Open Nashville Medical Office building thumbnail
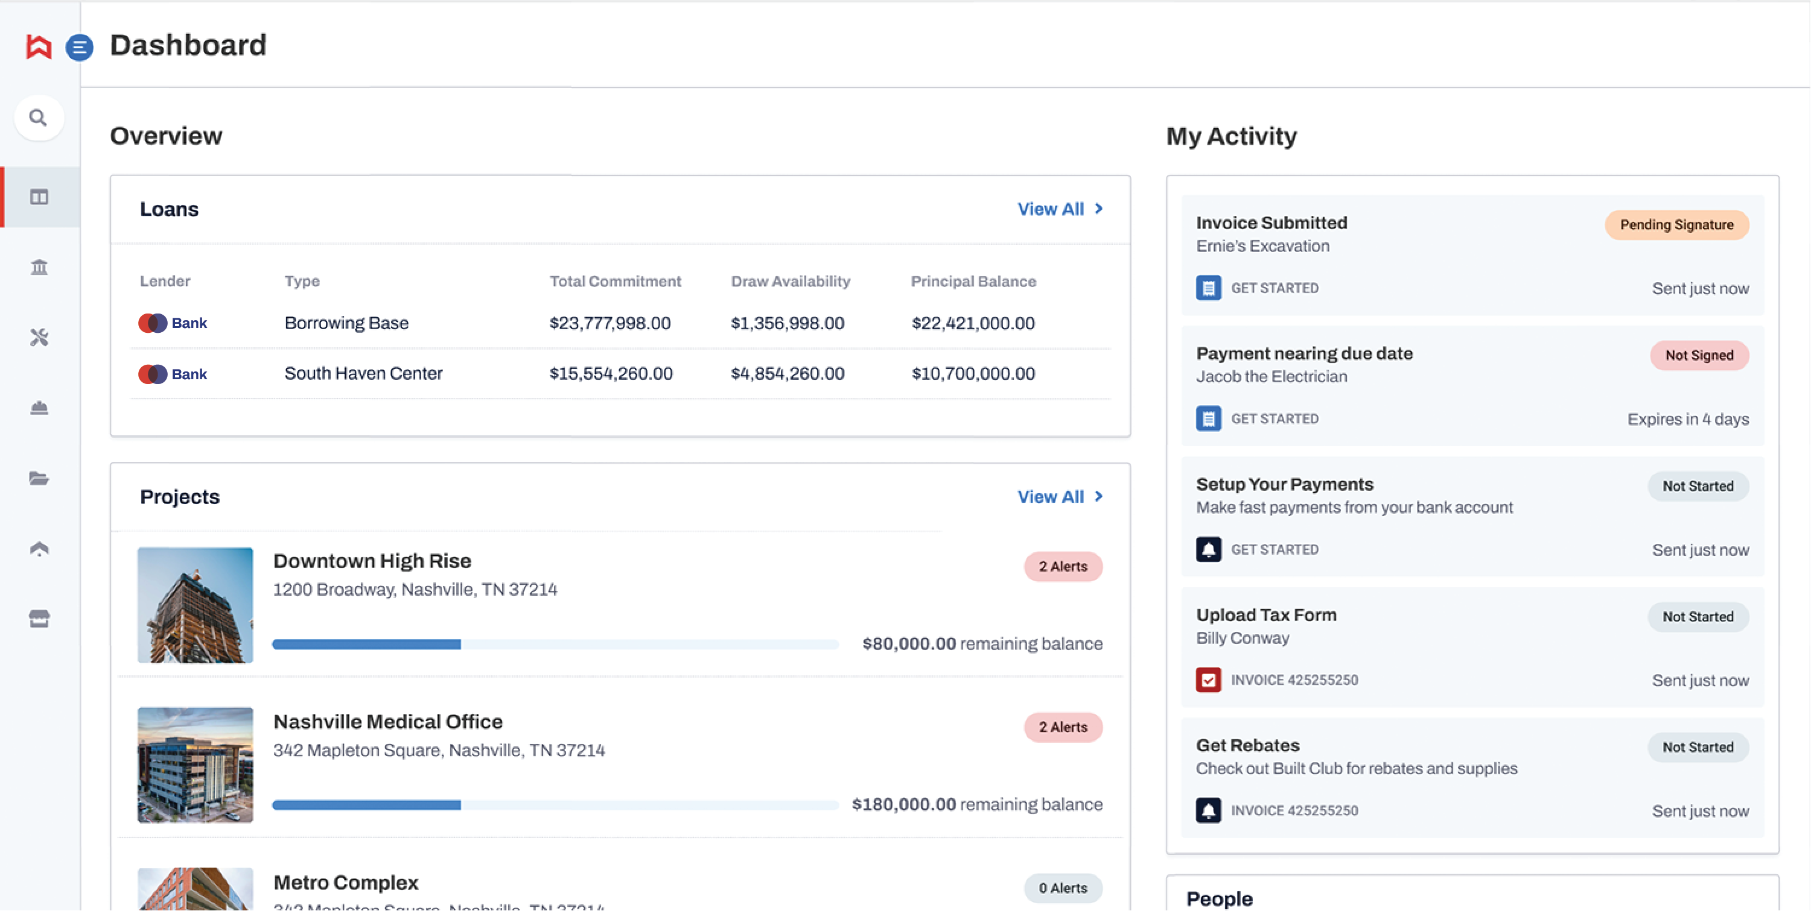1811x911 pixels. tap(196, 765)
